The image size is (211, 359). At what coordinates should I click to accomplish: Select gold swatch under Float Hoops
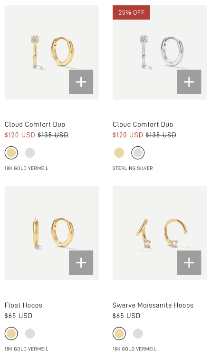click(x=11, y=333)
